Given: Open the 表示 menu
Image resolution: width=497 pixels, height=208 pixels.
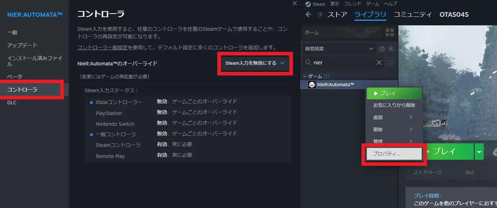Looking at the screenshot, I should (x=335, y=4).
